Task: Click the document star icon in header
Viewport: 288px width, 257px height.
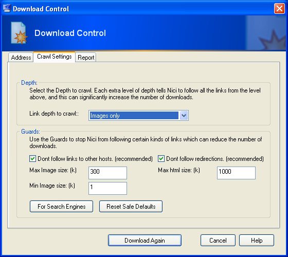Action: coord(19,33)
